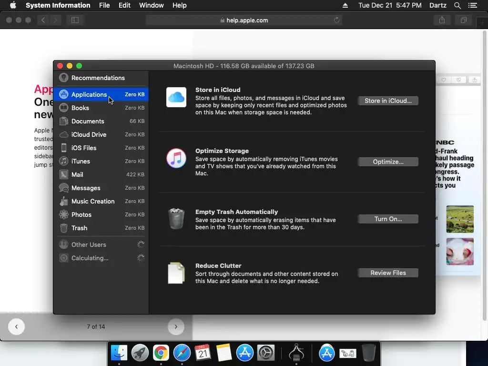Open Launchpad from the Dock
The image size is (488, 366).
point(140,353)
